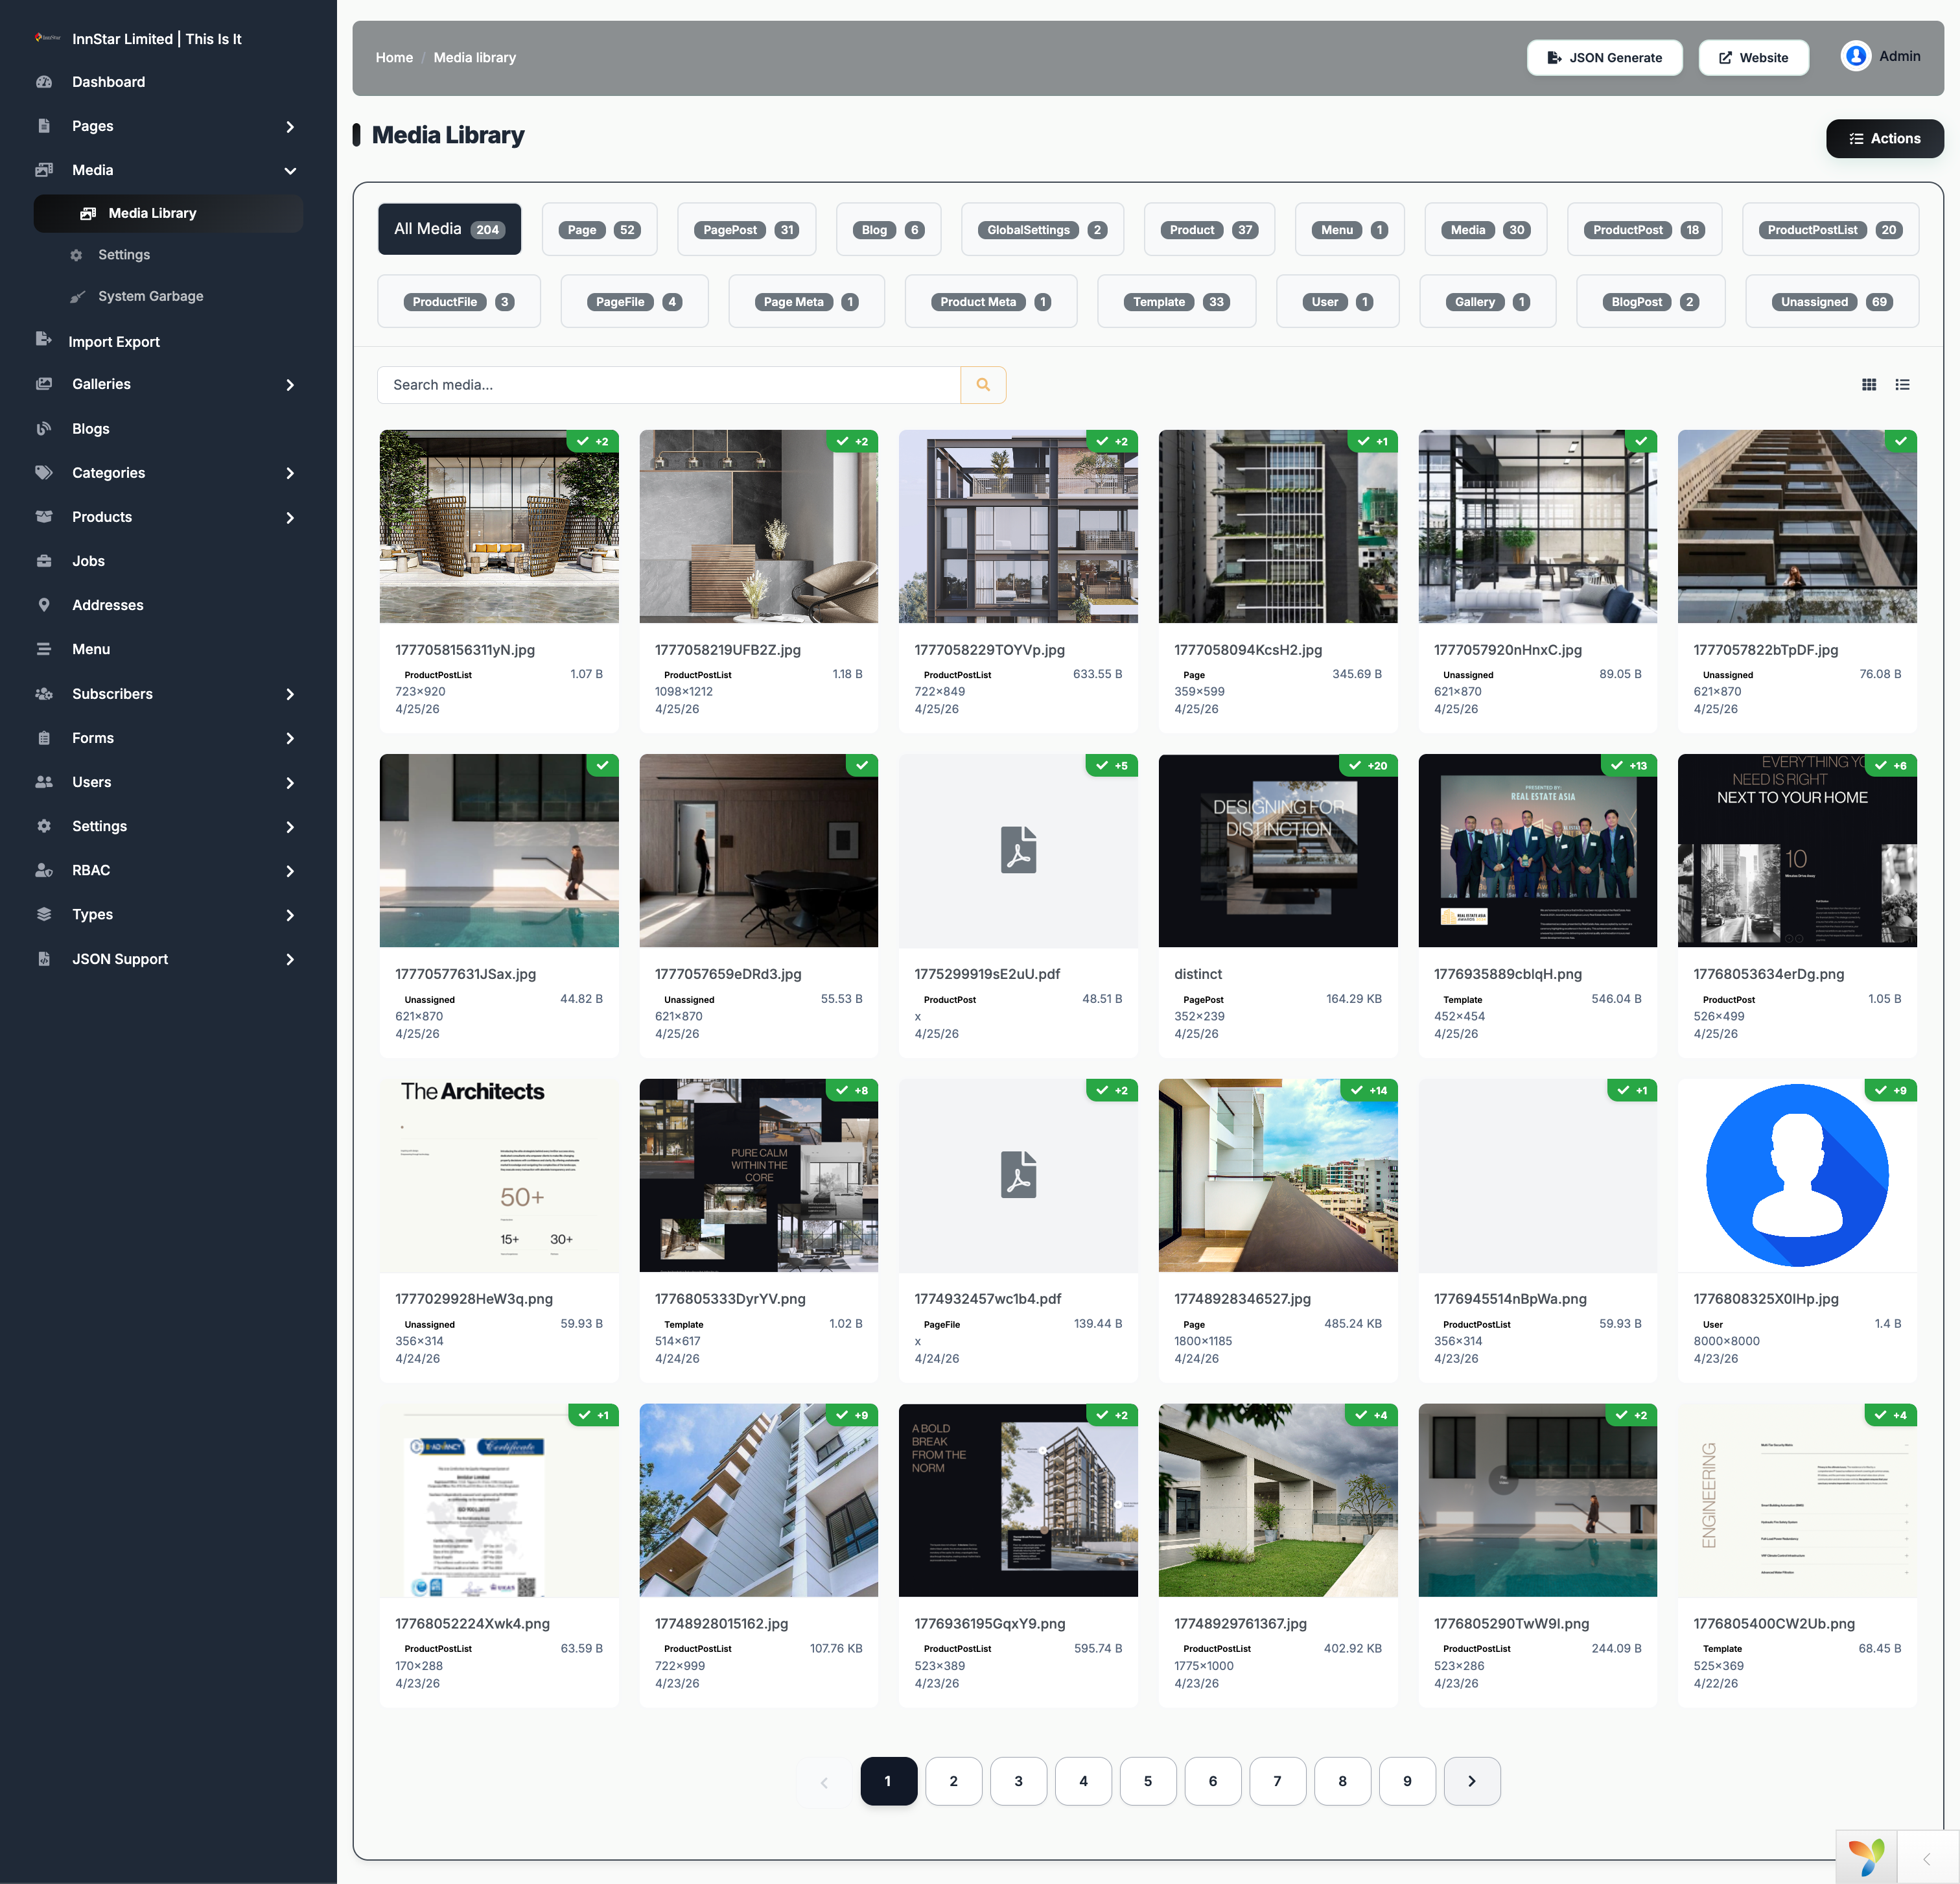The width and height of the screenshot is (1960, 1884).
Task: Click the next page arrow
Action: tap(1471, 1781)
